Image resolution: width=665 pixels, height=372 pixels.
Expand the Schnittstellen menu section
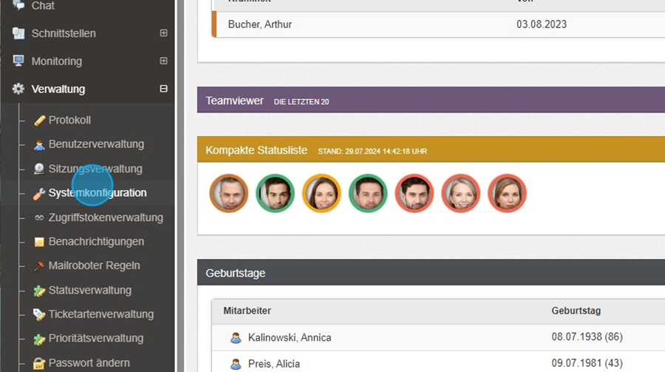click(163, 33)
